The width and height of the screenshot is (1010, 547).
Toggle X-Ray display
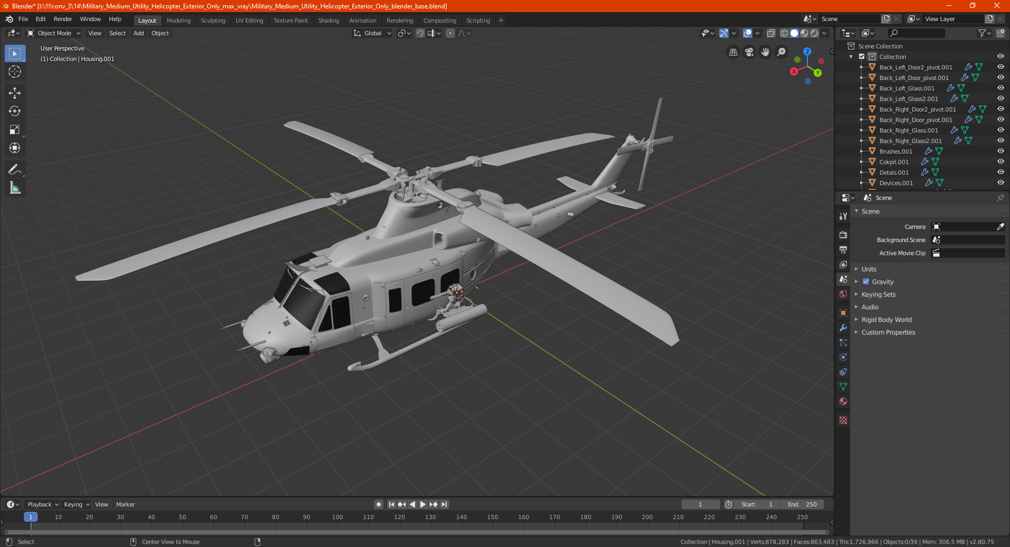point(771,33)
